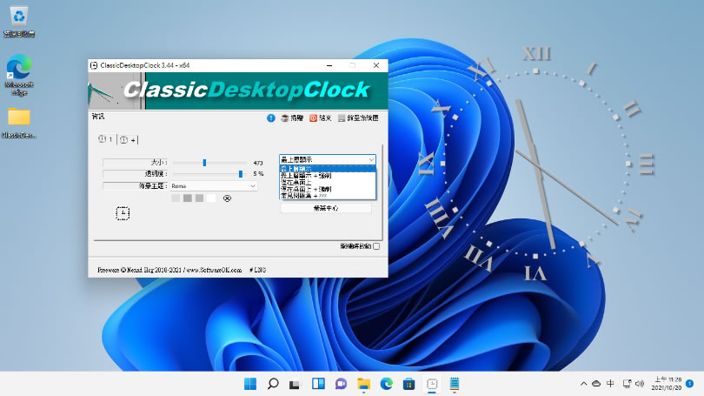
Task: Launch Edge from the taskbar
Action: (x=386, y=384)
